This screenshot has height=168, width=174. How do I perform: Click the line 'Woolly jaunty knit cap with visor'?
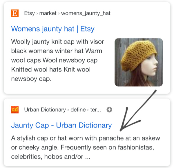pos(58,42)
